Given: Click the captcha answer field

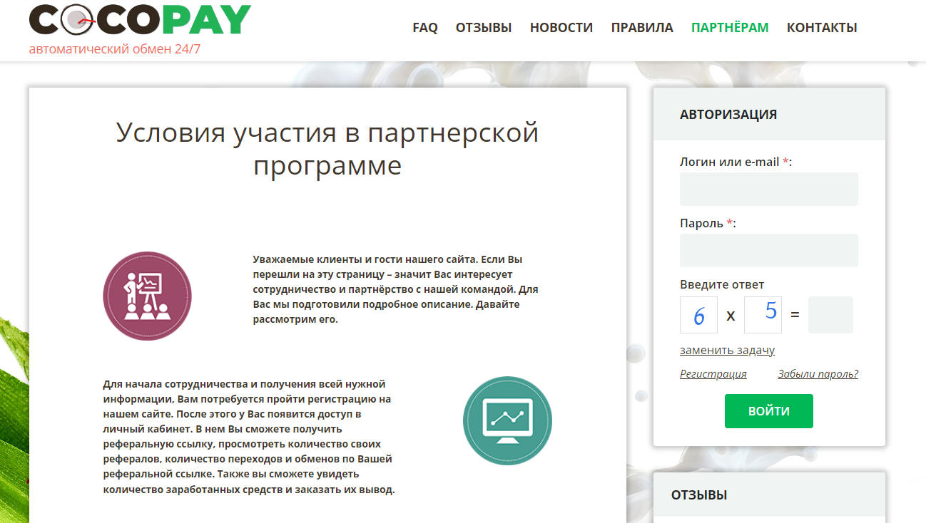Looking at the screenshot, I should [830, 315].
